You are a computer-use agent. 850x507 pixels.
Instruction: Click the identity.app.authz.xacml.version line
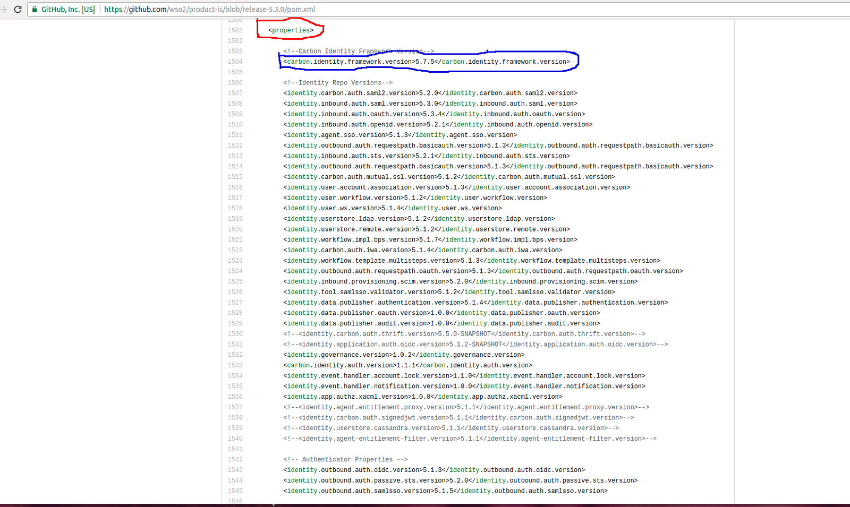click(423, 397)
